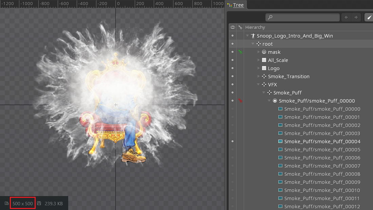Click the key icon in hierarchy header
Screen dimensions: 373x210
(x=240, y=27)
